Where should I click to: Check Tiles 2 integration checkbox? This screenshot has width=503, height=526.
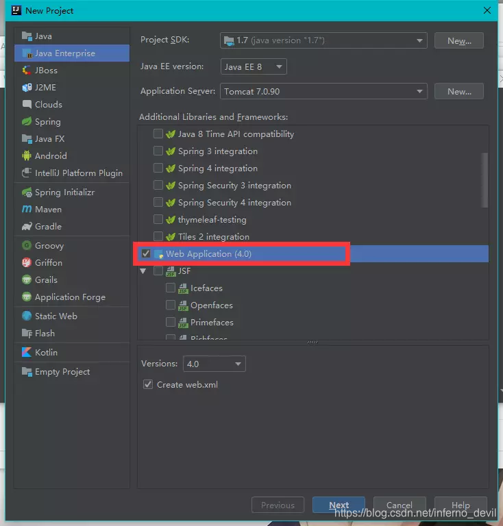[158, 236]
